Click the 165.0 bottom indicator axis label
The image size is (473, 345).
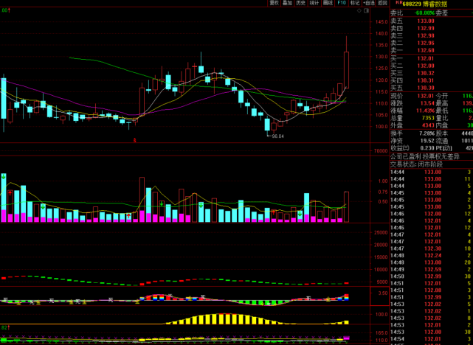pyautogui.click(x=381, y=333)
